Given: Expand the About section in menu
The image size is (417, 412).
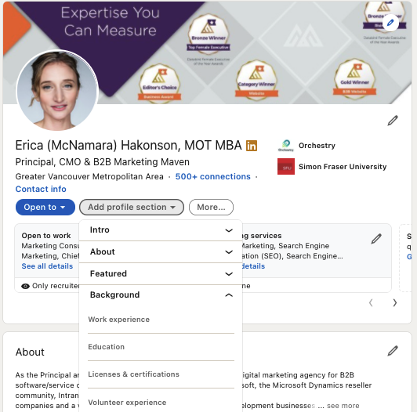Looking at the screenshot, I should (161, 251).
